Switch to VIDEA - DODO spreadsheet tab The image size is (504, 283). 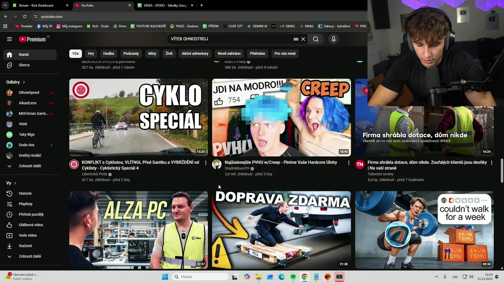pos(165,6)
